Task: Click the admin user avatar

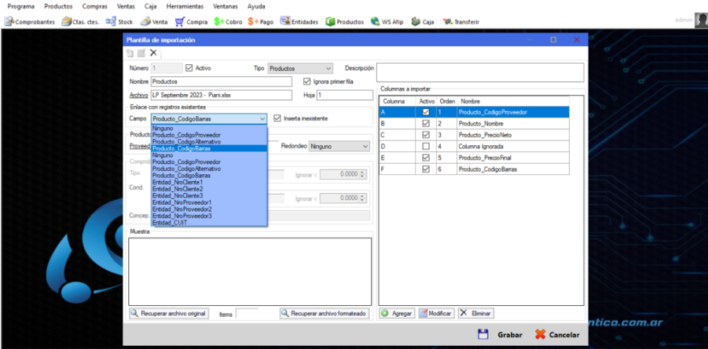Action: (701, 20)
